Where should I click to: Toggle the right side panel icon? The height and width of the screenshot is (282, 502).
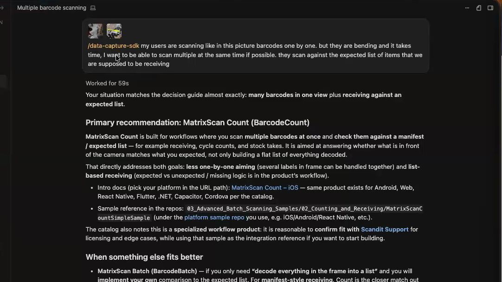(490, 8)
